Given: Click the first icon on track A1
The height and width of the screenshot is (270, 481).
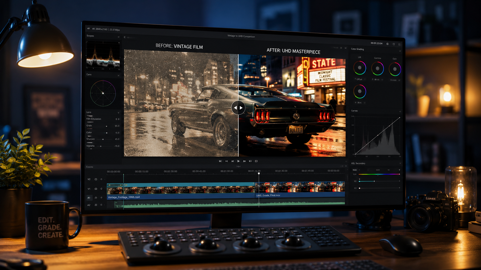Looking at the screenshot, I should click(x=96, y=197).
